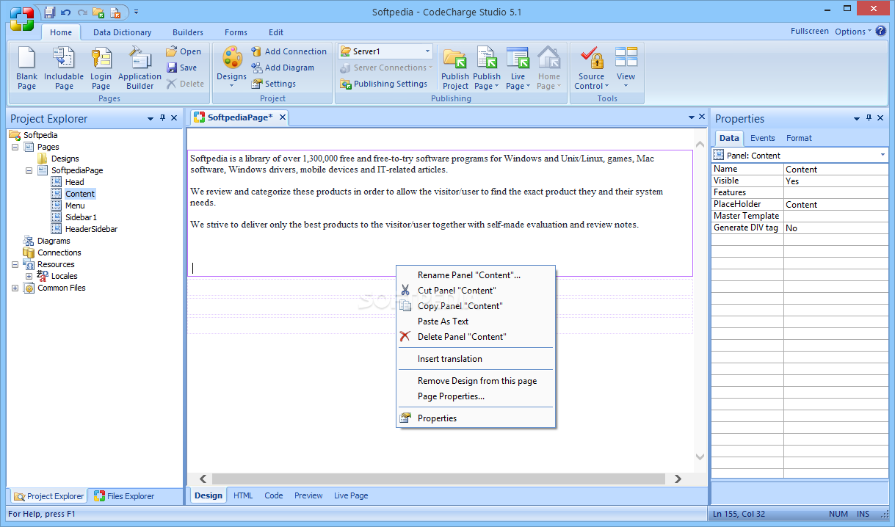Select Connections in project tree
The width and height of the screenshot is (895, 527).
click(x=59, y=252)
